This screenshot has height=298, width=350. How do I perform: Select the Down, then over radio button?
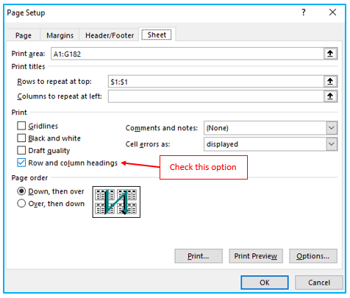tap(21, 191)
